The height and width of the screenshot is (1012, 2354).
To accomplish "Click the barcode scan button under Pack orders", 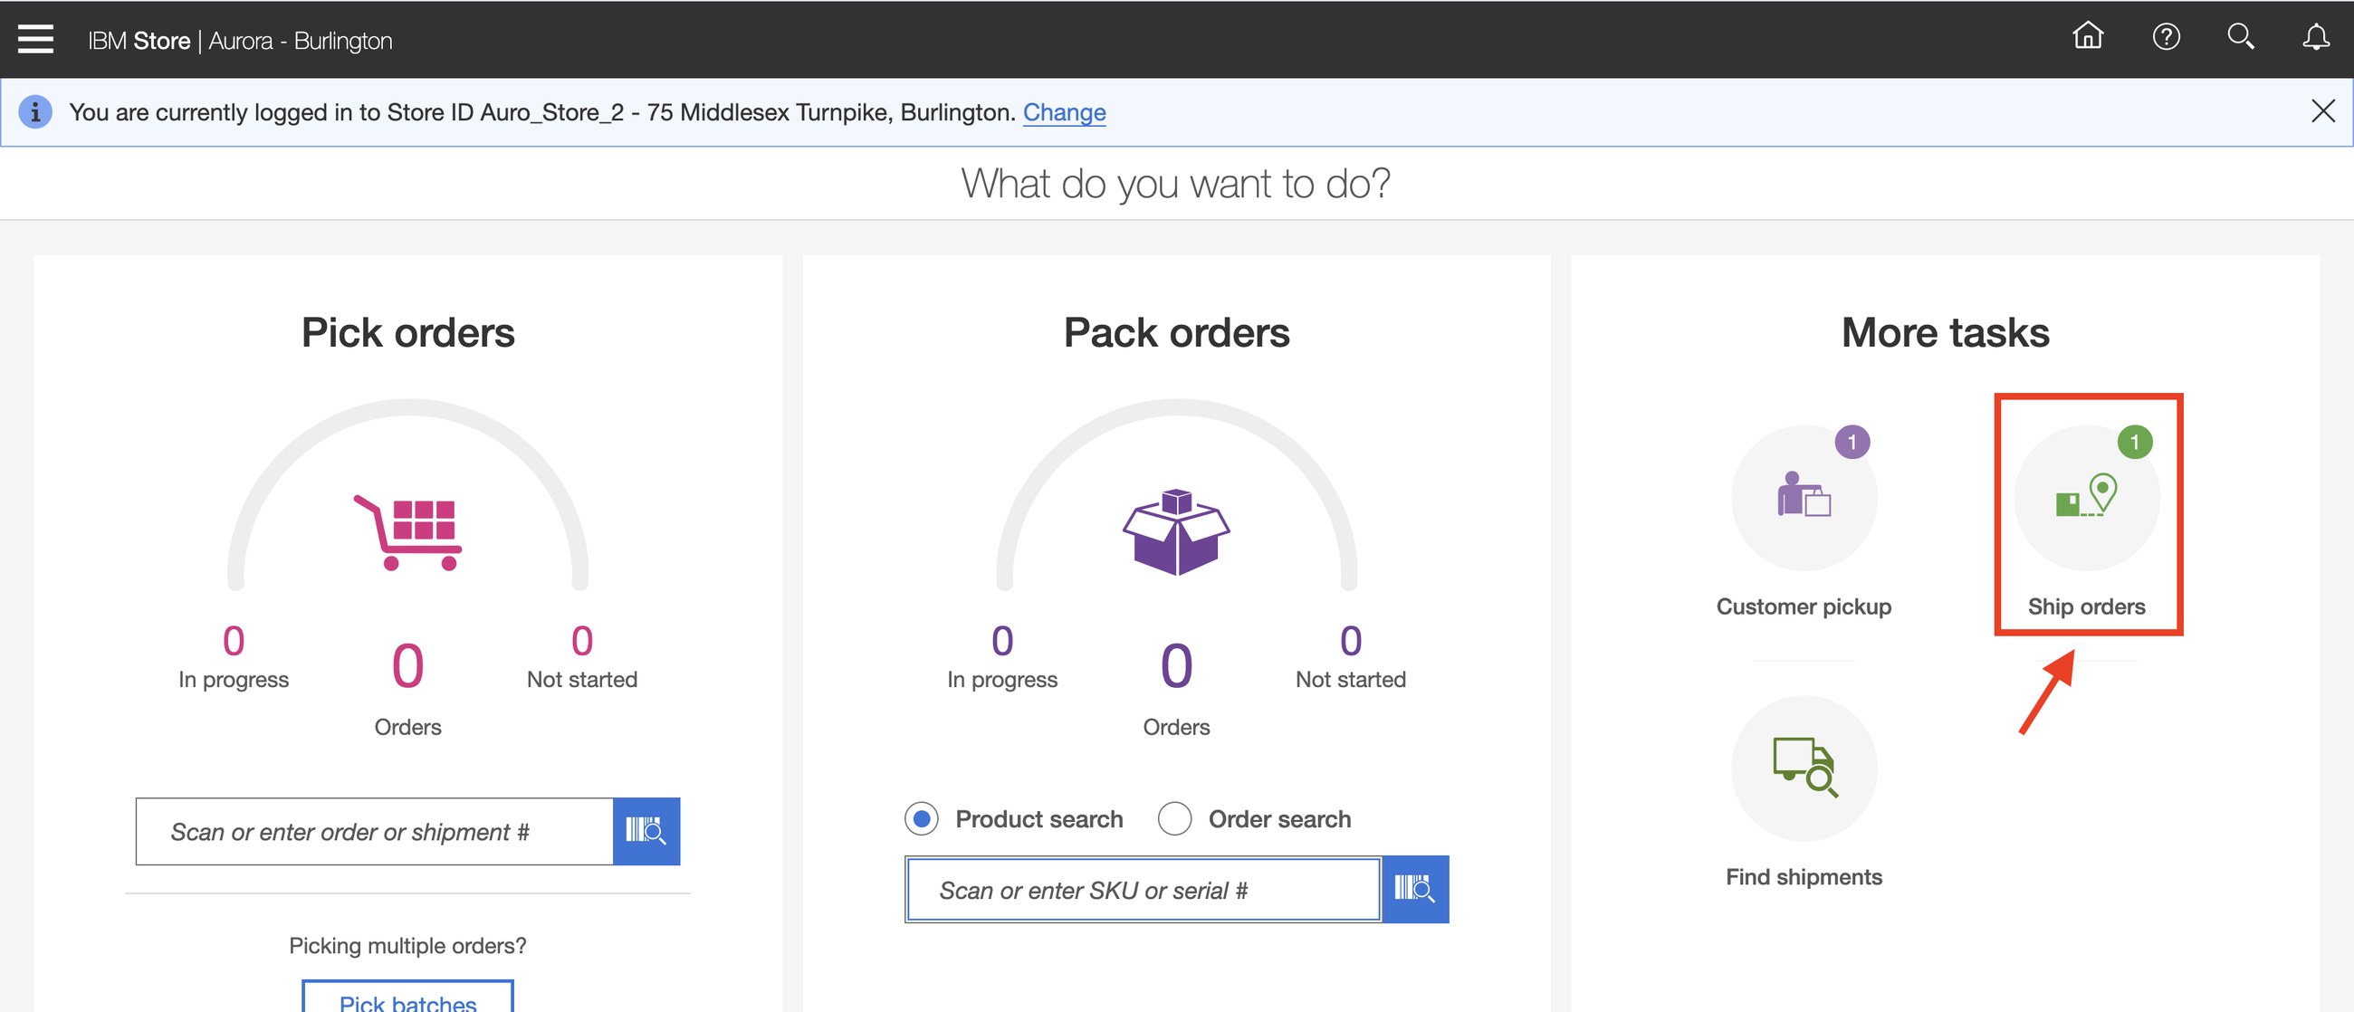I will point(1414,889).
